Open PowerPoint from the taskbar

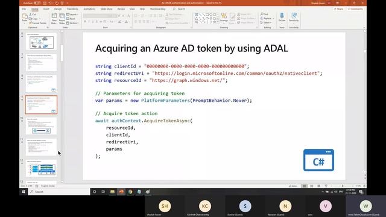tap(121, 192)
